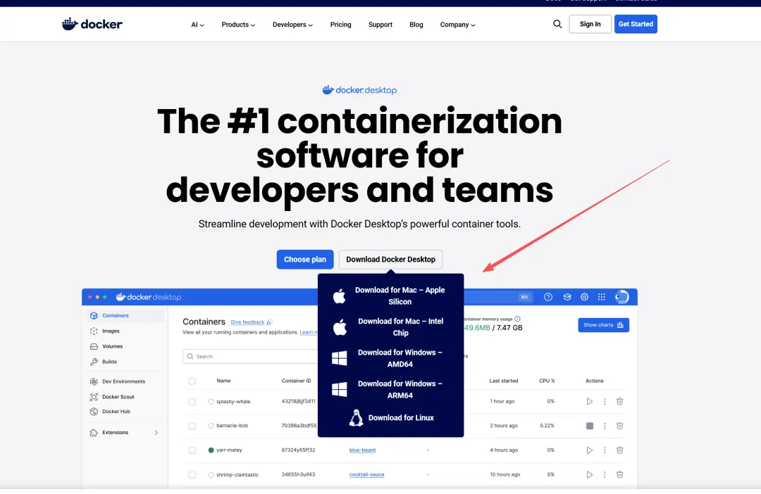Expand the Extensions chevron

(x=156, y=433)
